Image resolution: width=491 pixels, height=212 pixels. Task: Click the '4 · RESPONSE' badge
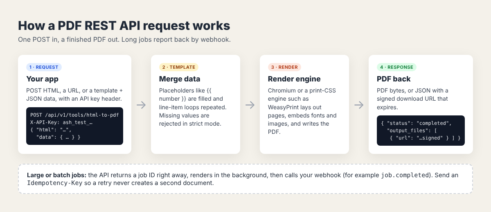pos(397,67)
